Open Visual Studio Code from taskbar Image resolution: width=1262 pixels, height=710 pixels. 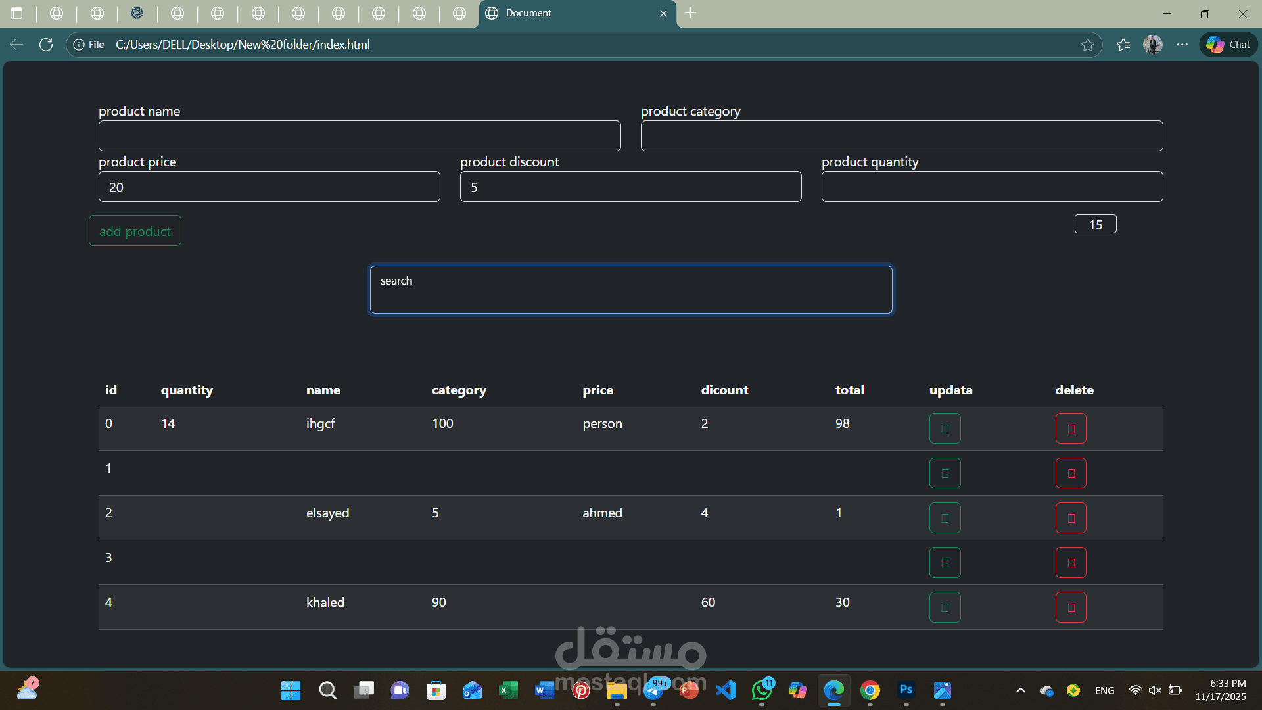[726, 690]
